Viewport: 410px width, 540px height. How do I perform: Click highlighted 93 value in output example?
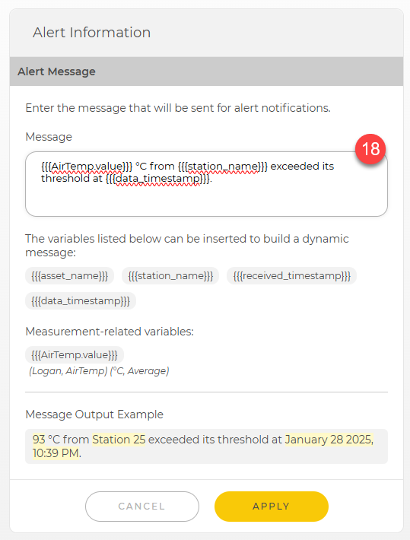point(39,440)
